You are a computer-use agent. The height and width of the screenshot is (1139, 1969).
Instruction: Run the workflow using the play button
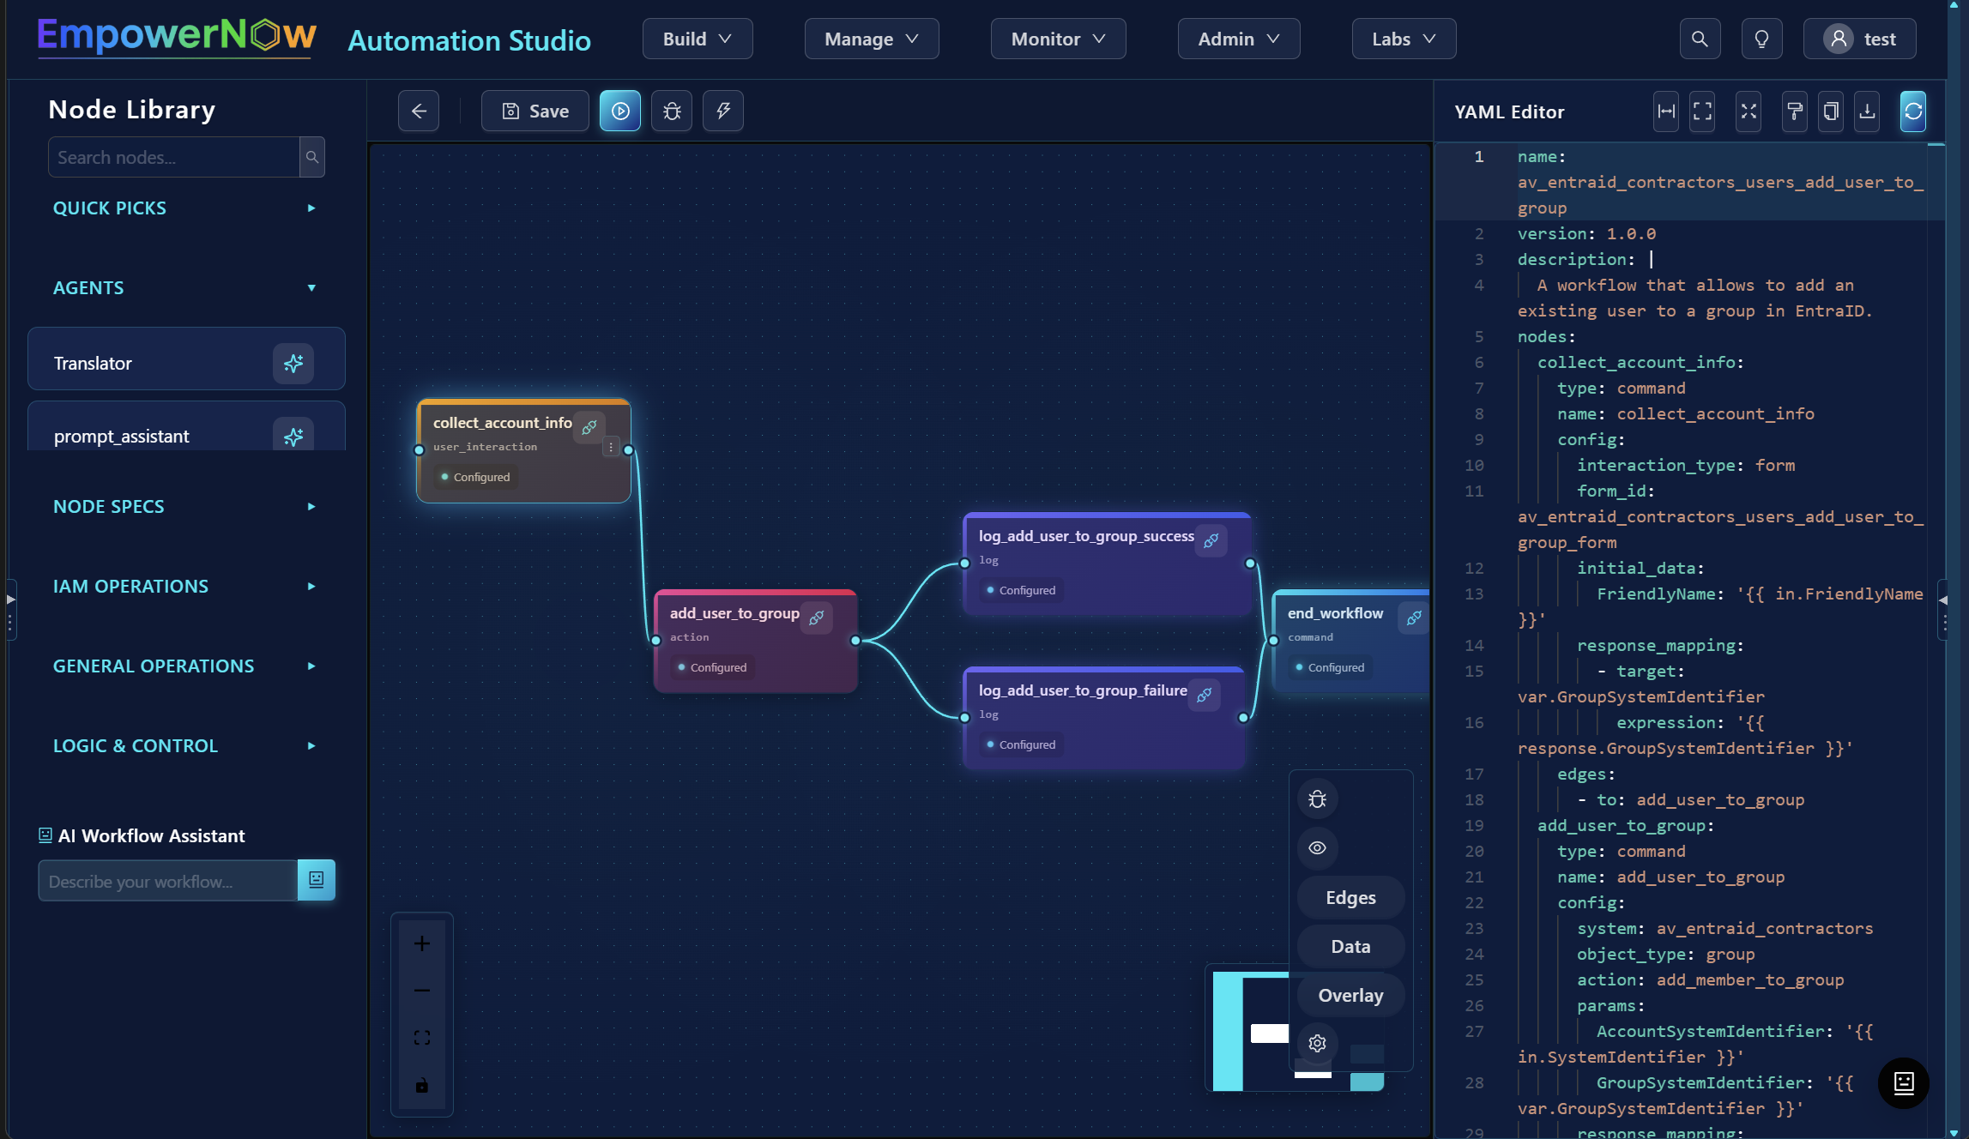click(620, 111)
